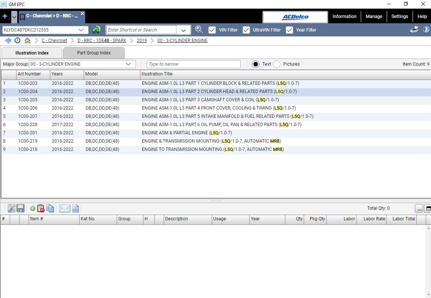Open the Major Group dropdown
Viewport: 431px width, 298px height.
(x=128, y=64)
